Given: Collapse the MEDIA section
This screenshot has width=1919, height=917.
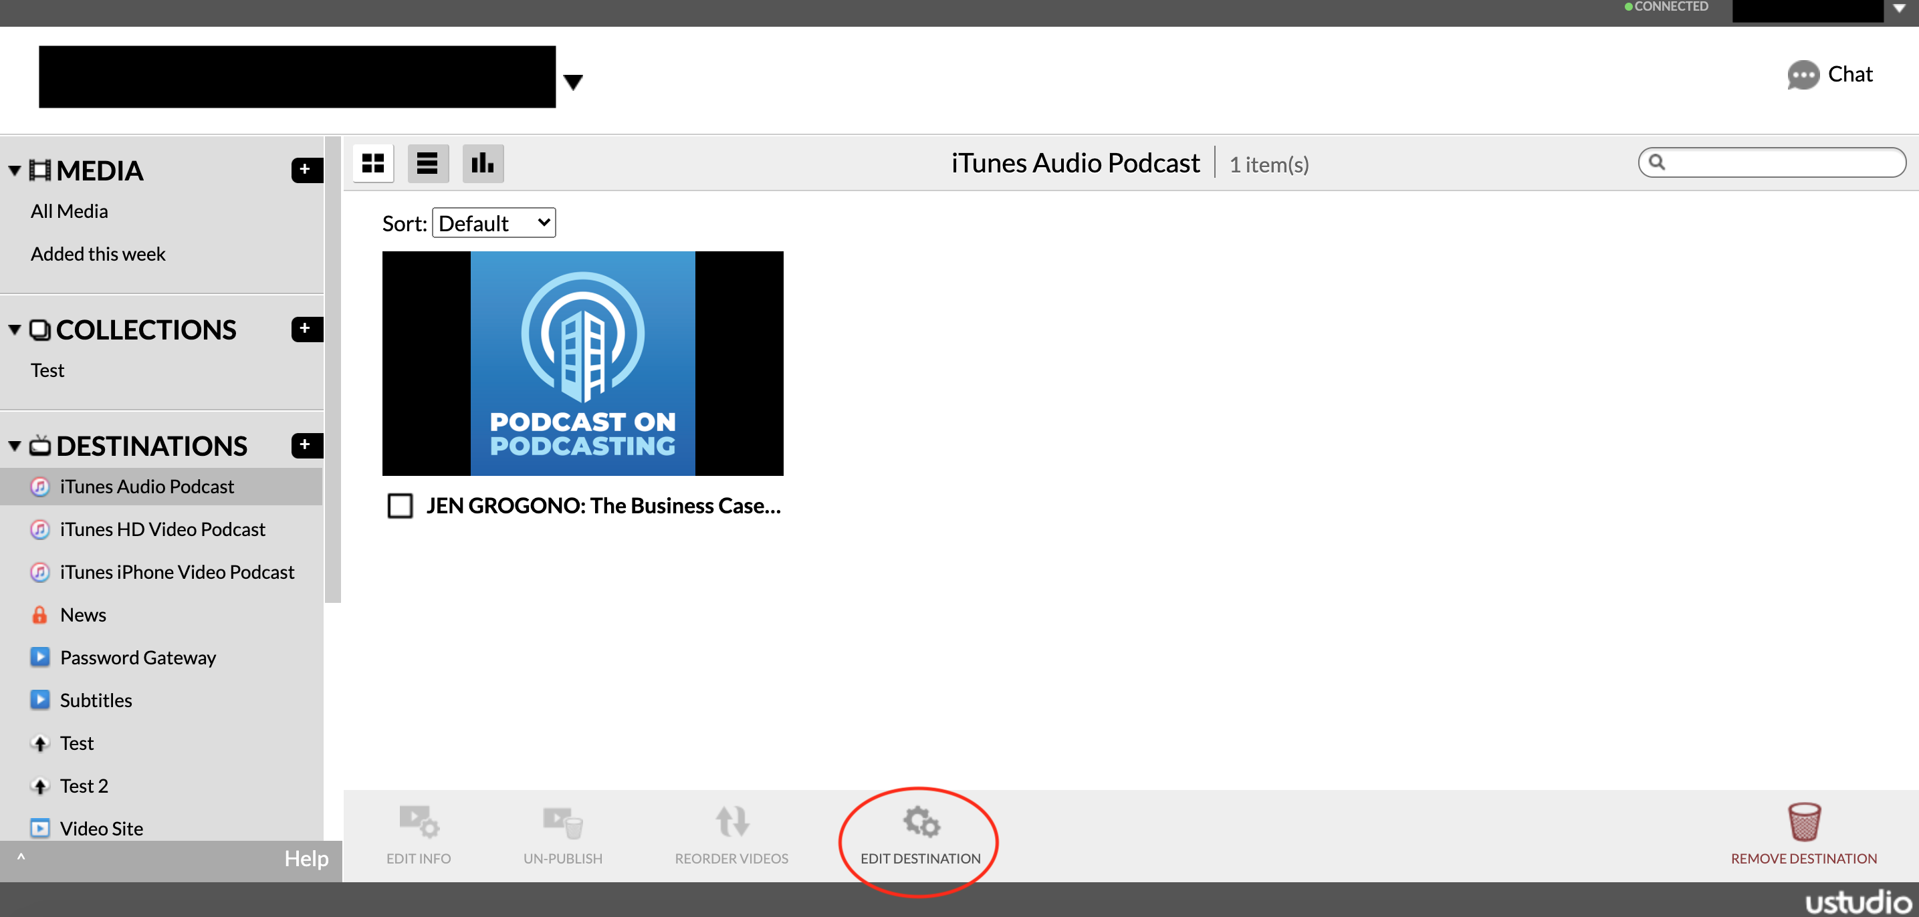Looking at the screenshot, I should pyautogui.click(x=14, y=170).
